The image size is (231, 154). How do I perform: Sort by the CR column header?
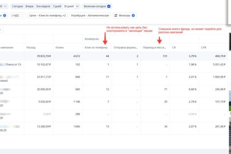[x=174, y=47]
